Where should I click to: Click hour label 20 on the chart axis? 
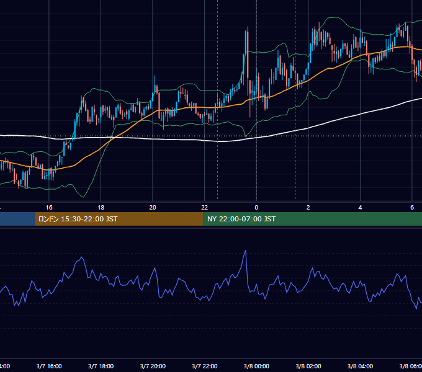click(x=153, y=208)
